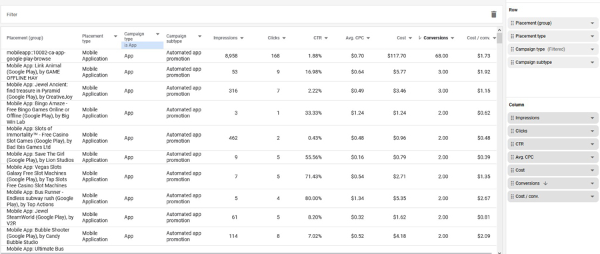The height and width of the screenshot is (254, 600).
Task: Open dropdown on Campaign subtype row chip
Action: click(592, 62)
